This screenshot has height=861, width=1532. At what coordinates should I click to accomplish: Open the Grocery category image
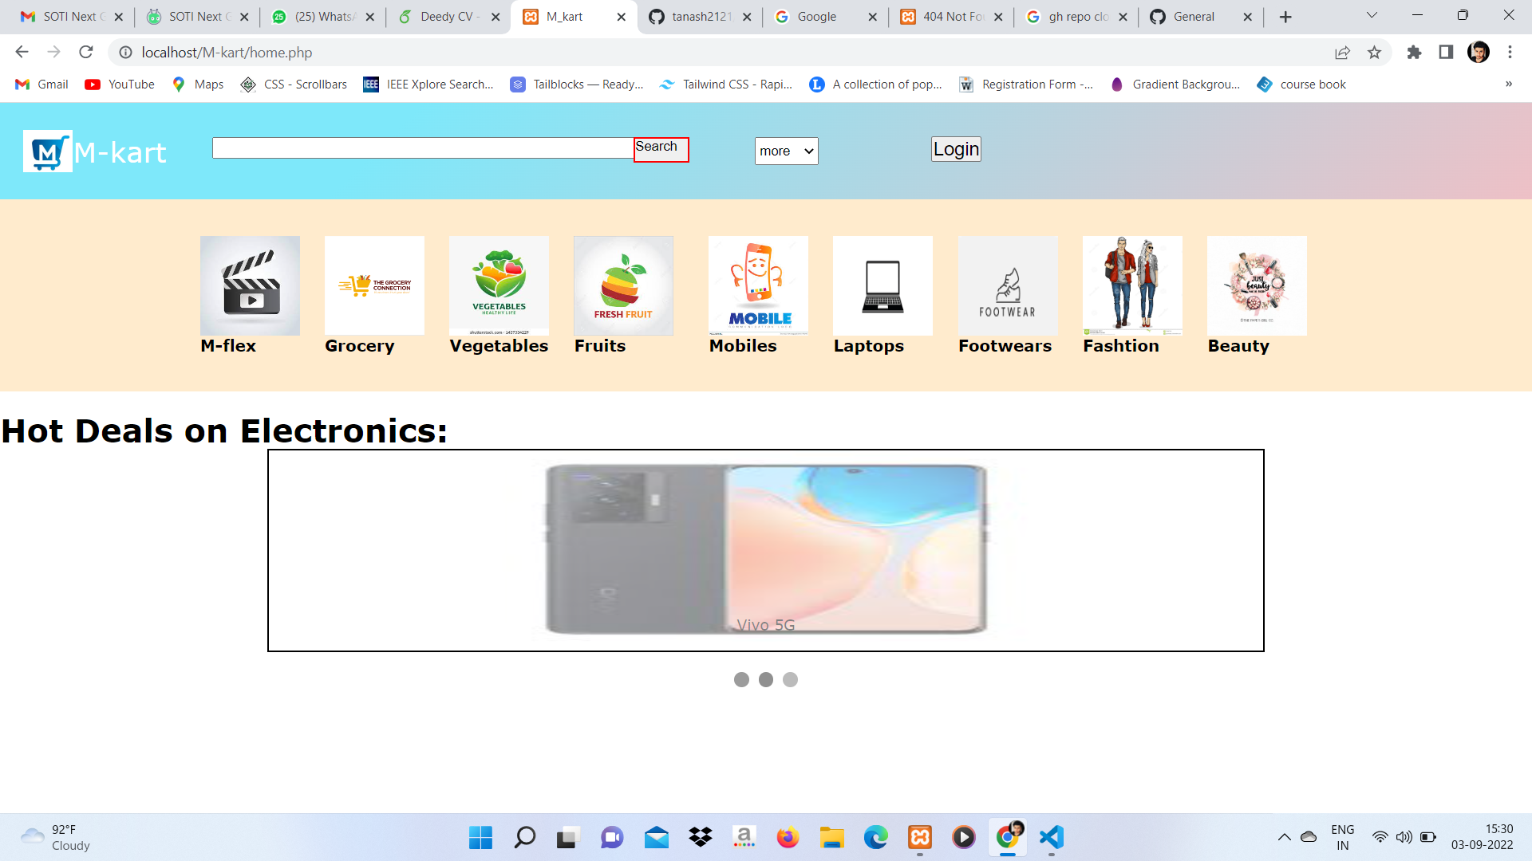(374, 285)
